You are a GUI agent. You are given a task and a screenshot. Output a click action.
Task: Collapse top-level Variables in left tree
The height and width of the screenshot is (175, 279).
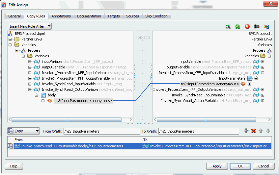(x=10, y=45)
